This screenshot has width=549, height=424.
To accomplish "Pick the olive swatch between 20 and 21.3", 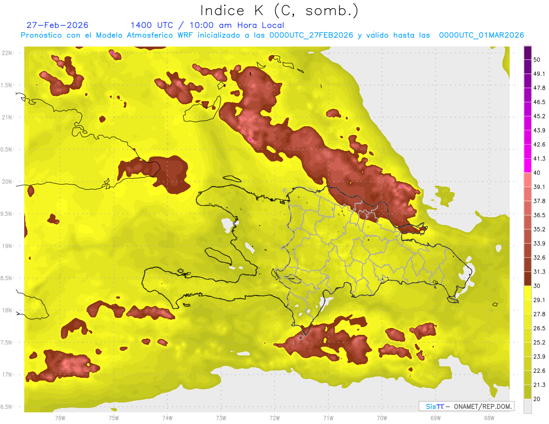I will point(527,392).
